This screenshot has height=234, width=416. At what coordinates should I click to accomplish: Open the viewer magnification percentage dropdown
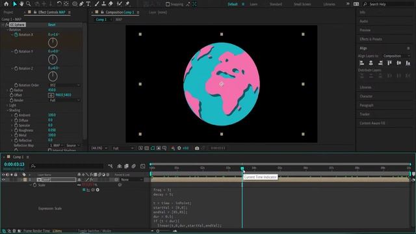click(99, 148)
